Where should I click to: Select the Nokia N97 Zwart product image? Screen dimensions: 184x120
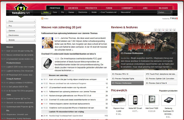[x=135, y=100]
